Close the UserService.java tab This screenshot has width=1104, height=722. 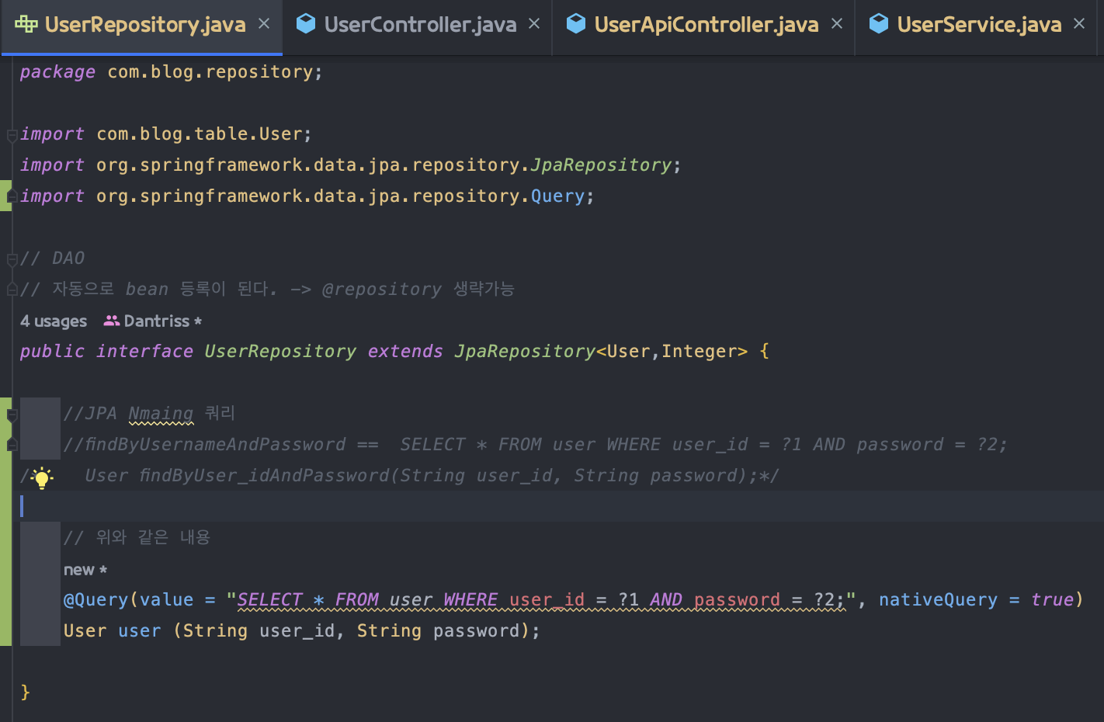click(1079, 24)
